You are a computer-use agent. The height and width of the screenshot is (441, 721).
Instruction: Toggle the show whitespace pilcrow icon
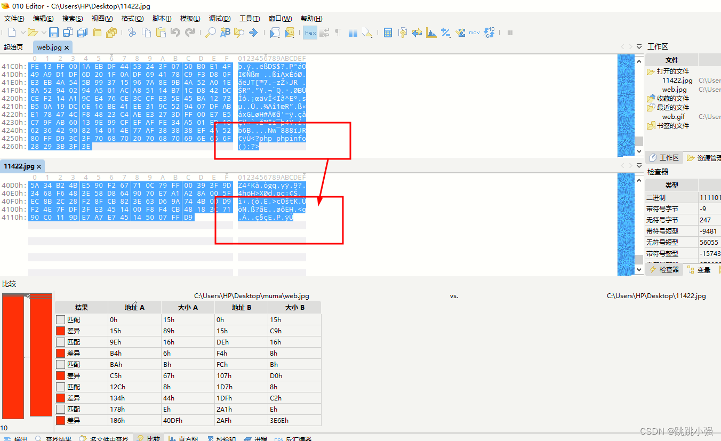(x=338, y=33)
